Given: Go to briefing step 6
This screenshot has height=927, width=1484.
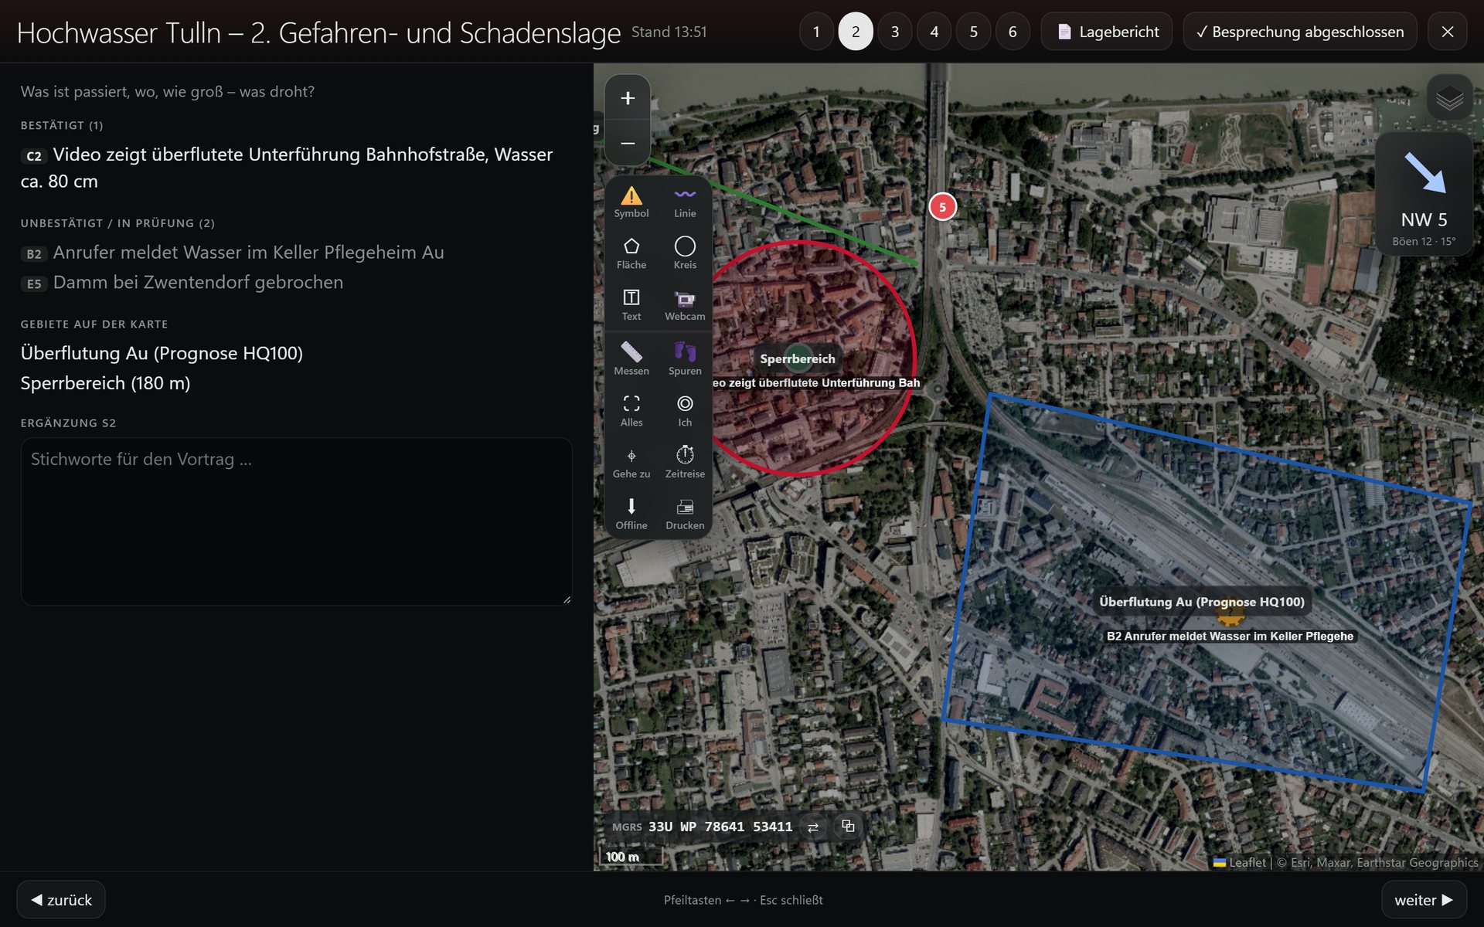Looking at the screenshot, I should 1013,32.
